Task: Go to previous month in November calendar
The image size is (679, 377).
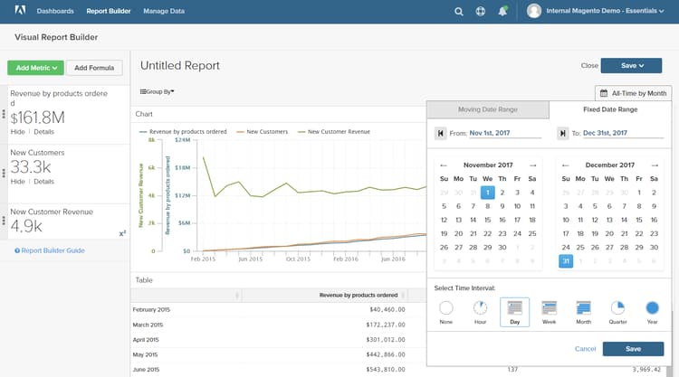Action: click(443, 165)
